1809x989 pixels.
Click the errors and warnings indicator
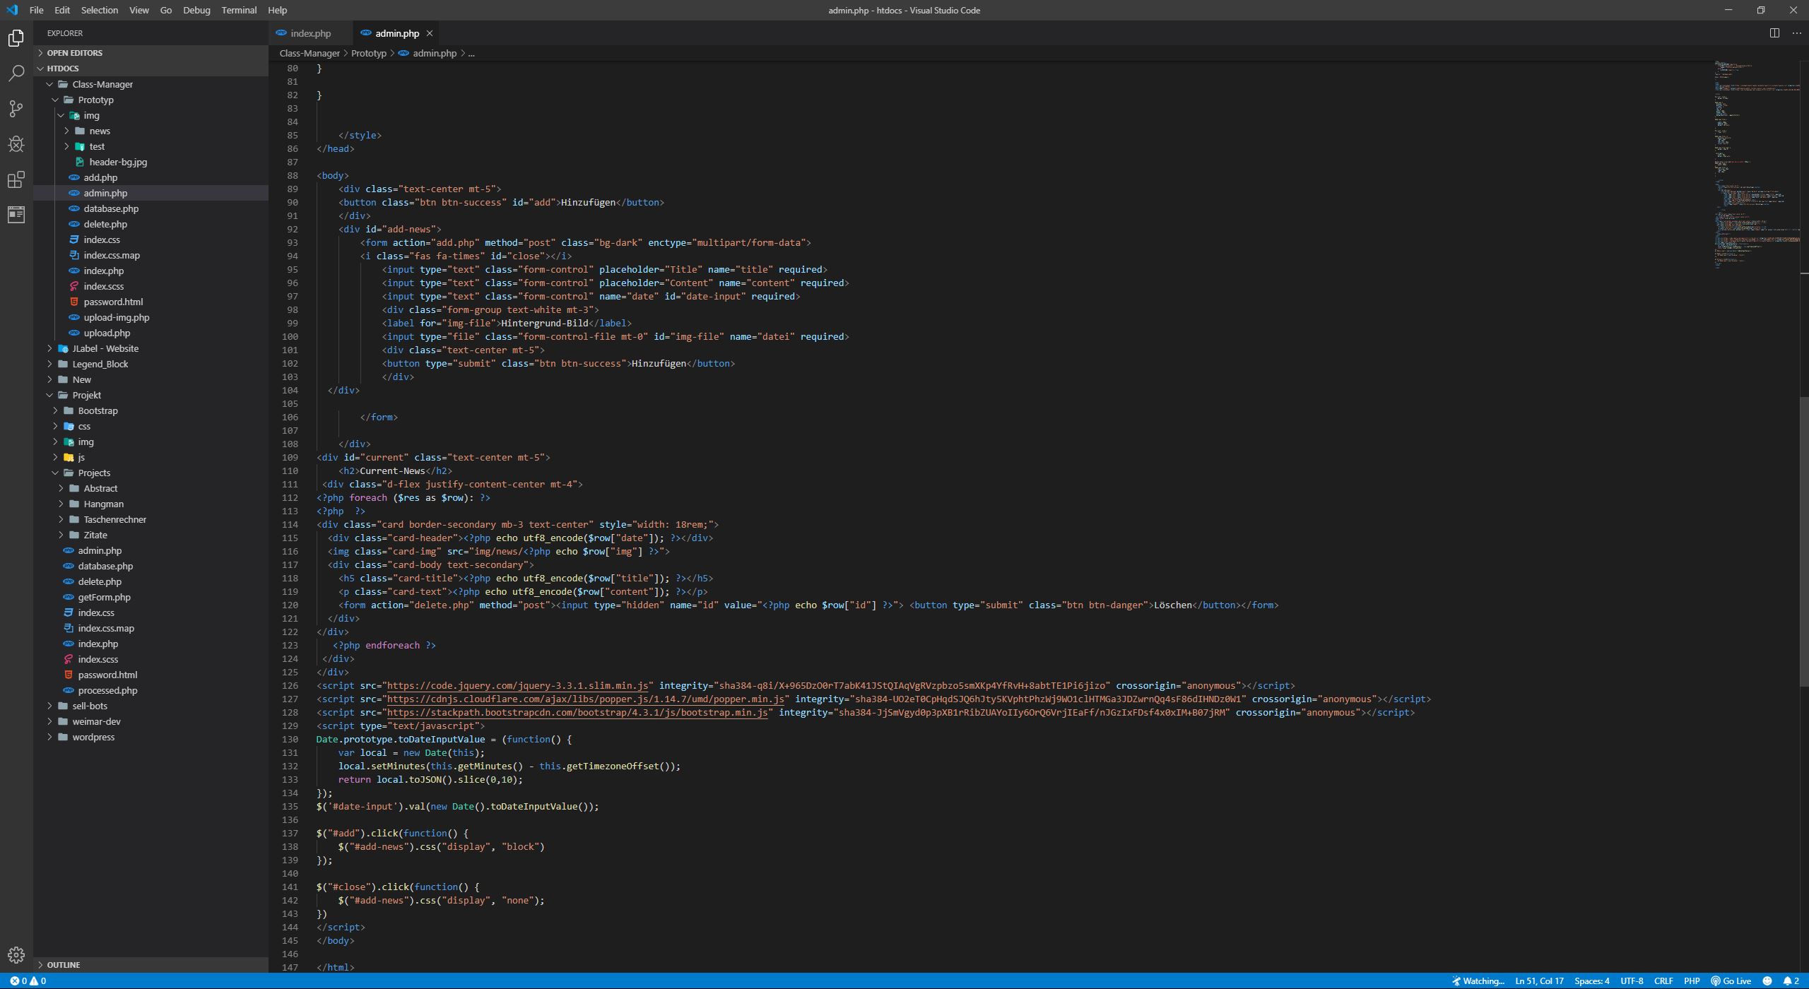click(x=28, y=981)
